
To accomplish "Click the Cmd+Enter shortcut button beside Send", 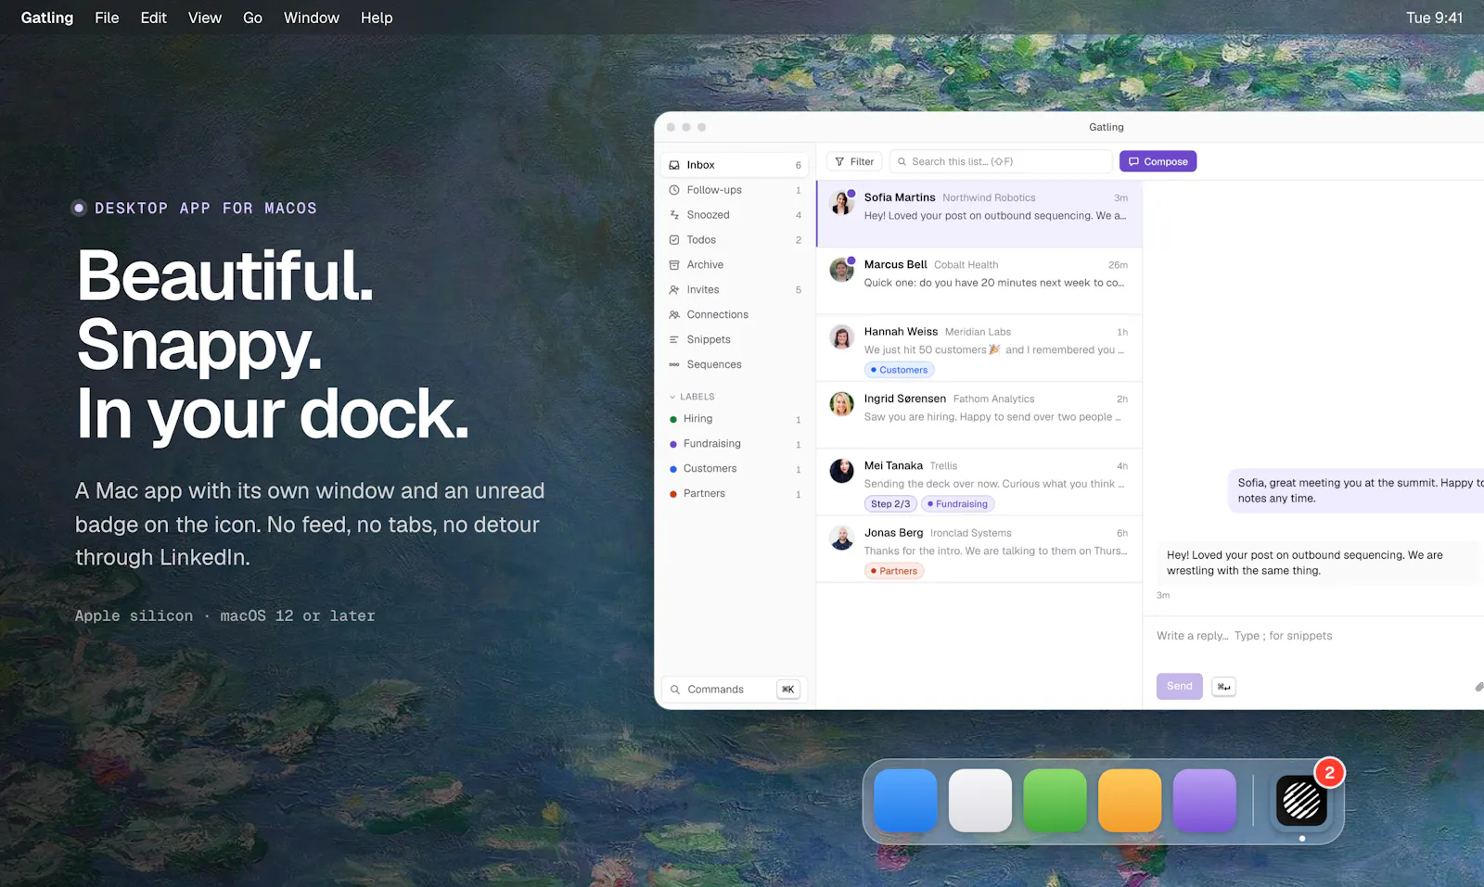I will [x=1223, y=687].
